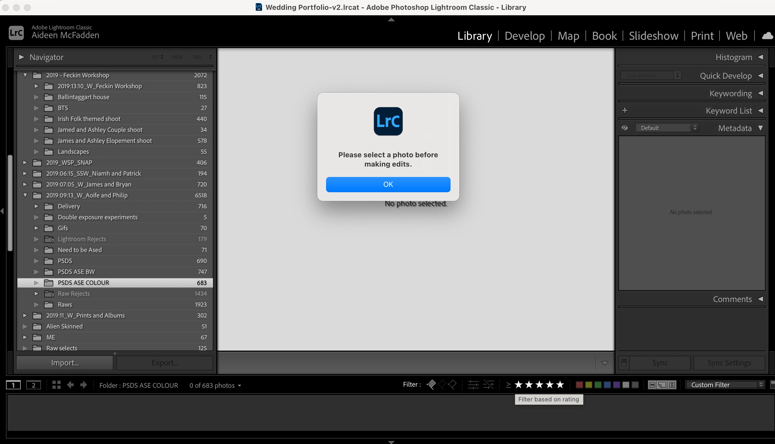775x444 pixels.
Task: Go forward with the right arrow icon
Action: (84, 385)
